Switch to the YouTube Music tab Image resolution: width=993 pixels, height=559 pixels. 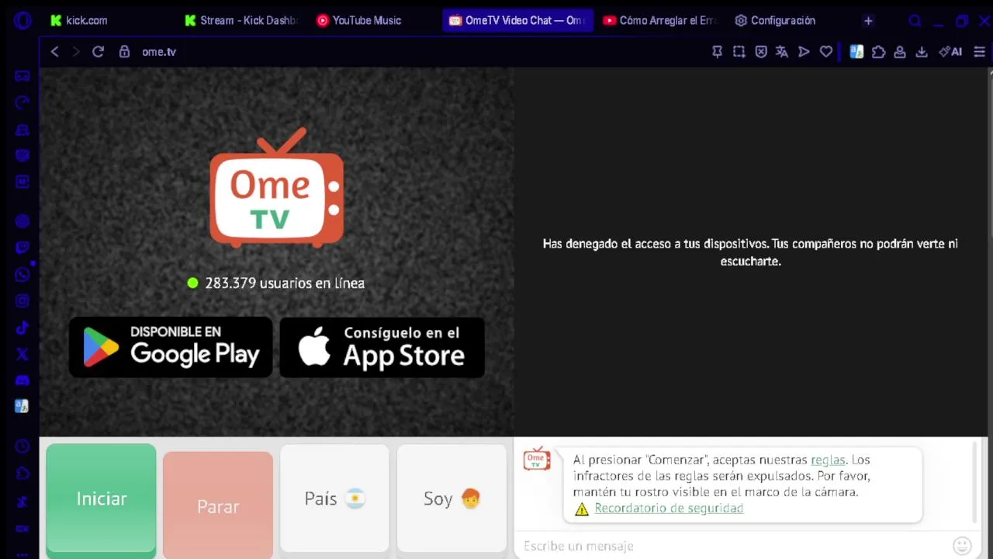pos(374,20)
